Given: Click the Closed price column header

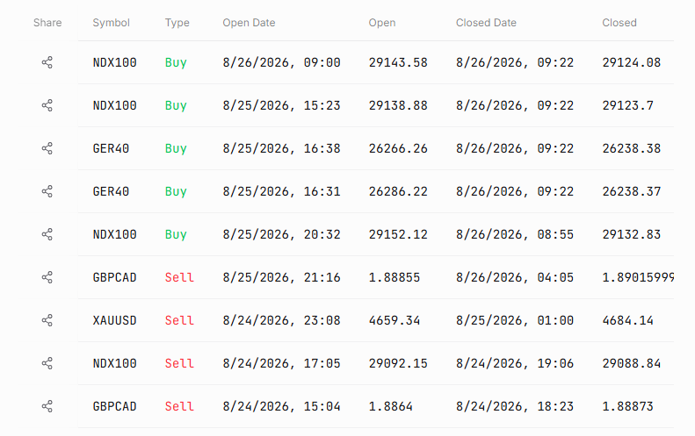Looking at the screenshot, I should click(619, 23).
